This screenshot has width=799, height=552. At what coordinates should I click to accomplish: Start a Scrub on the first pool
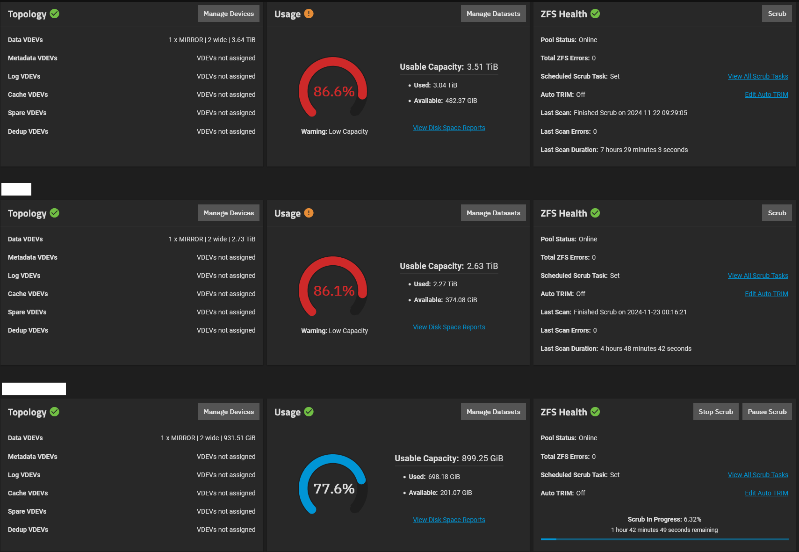777,14
